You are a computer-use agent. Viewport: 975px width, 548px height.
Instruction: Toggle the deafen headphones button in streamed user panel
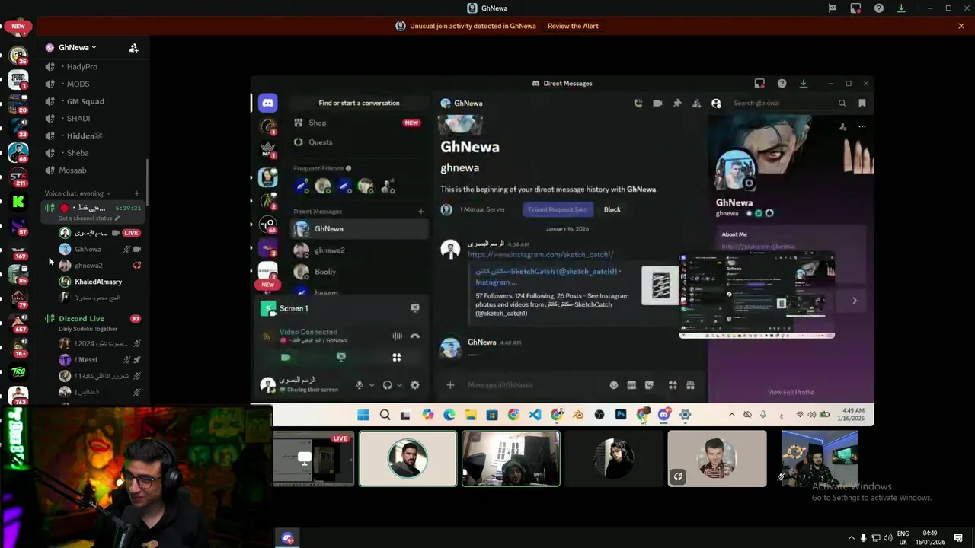pos(387,385)
